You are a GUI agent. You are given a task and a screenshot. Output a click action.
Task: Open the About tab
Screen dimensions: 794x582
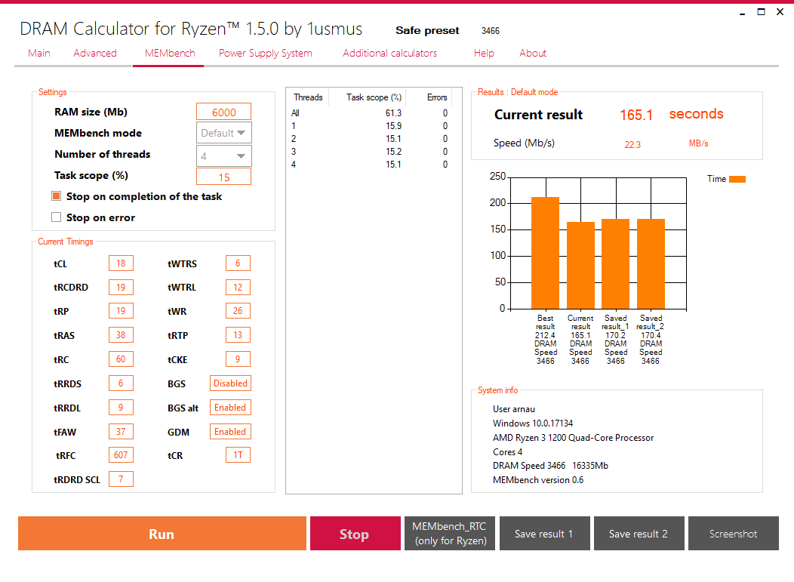pyautogui.click(x=533, y=53)
